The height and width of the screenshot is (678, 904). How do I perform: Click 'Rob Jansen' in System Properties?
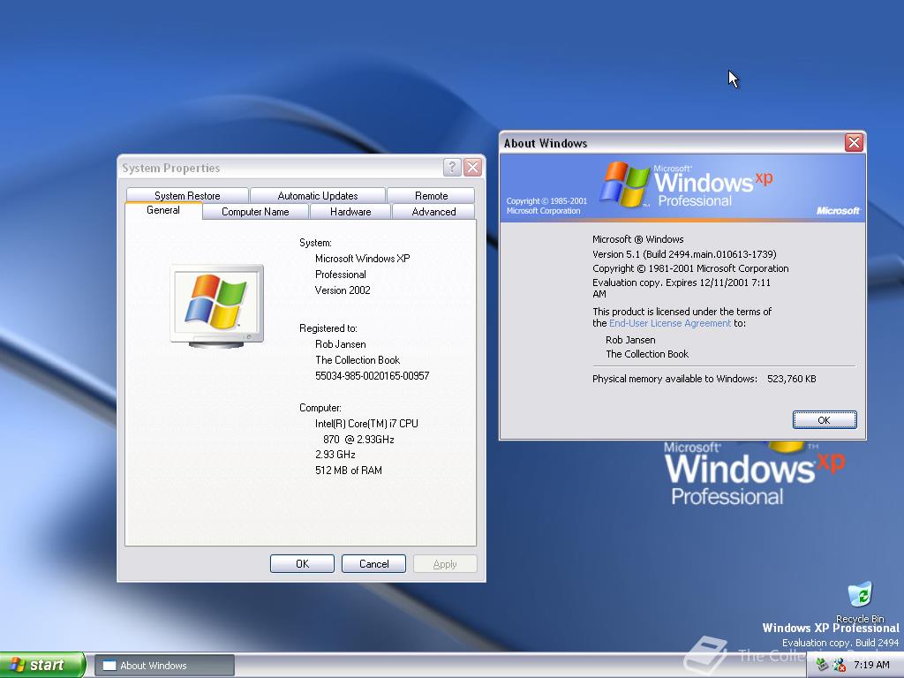(x=340, y=344)
